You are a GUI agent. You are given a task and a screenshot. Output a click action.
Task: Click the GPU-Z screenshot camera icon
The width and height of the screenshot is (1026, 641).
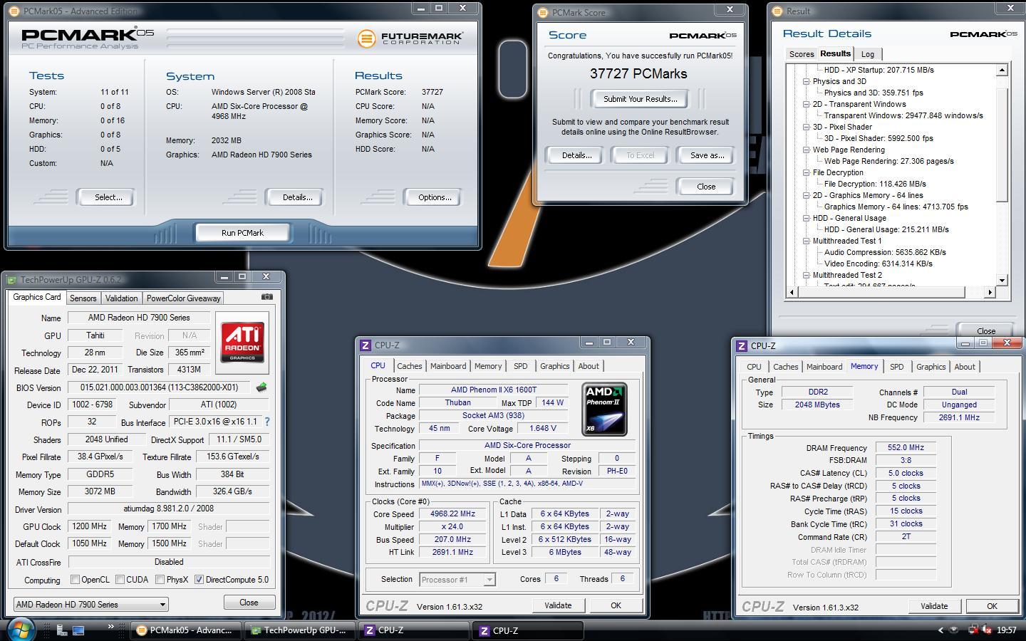click(266, 297)
